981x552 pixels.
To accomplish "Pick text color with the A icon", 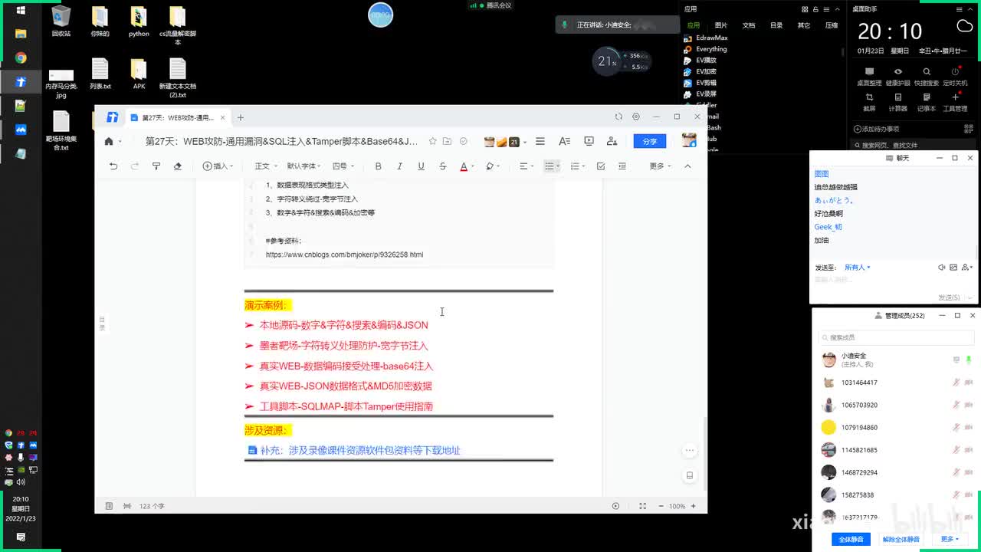I will pyautogui.click(x=464, y=166).
